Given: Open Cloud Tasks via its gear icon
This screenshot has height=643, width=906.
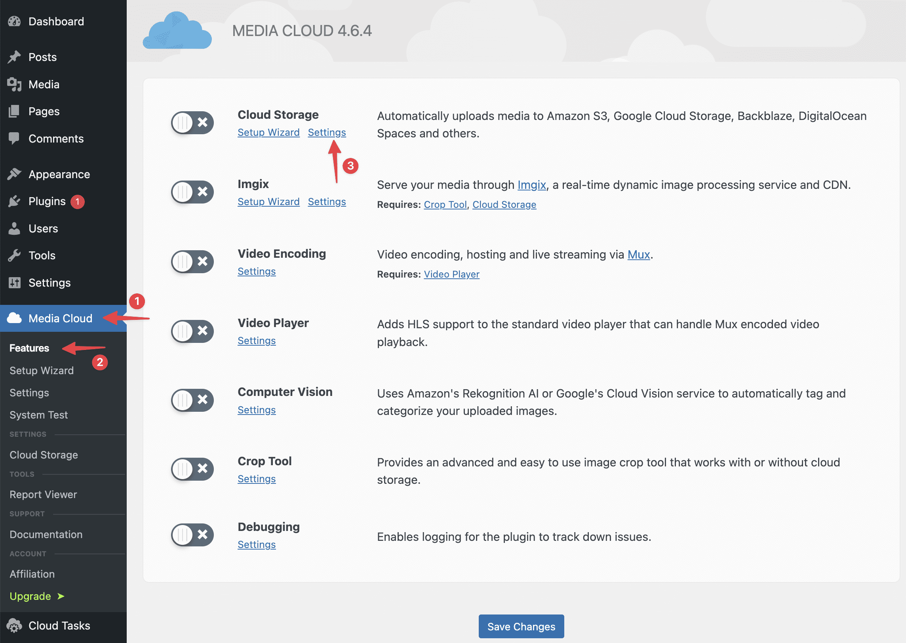Looking at the screenshot, I should (x=14, y=626).
